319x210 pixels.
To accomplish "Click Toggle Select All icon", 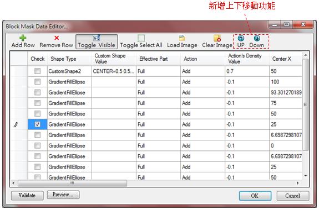I will [141, 38].
